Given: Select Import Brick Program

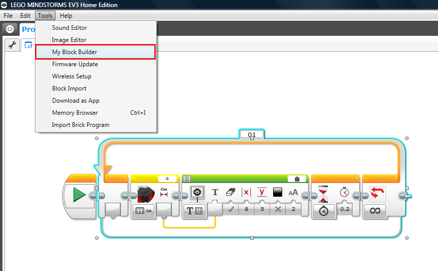Looking at the screenshot, I should coord(80,125).
